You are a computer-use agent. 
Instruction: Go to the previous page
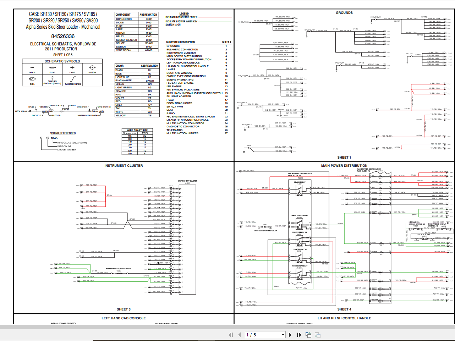point(239,335)
